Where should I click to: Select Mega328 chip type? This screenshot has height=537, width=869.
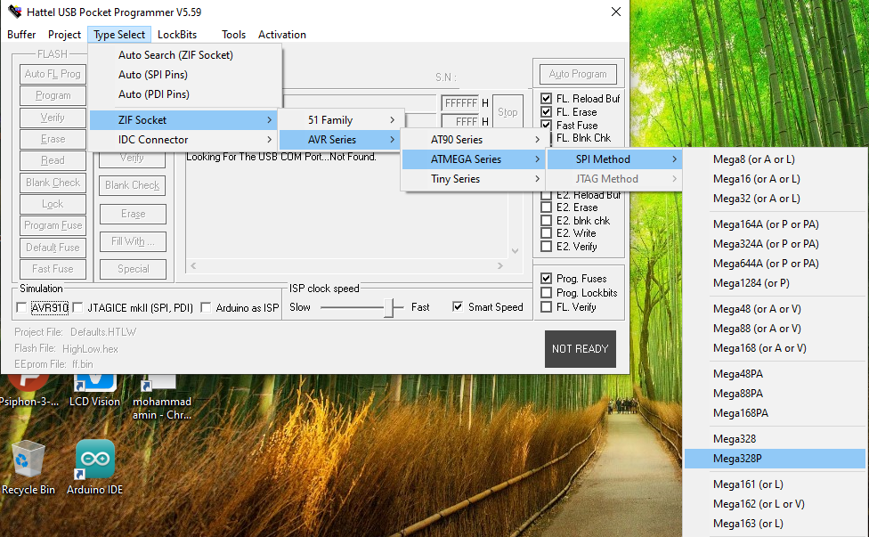pos(775,439)
